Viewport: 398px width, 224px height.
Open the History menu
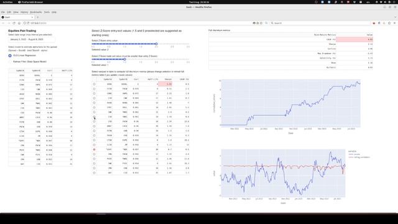24,12
